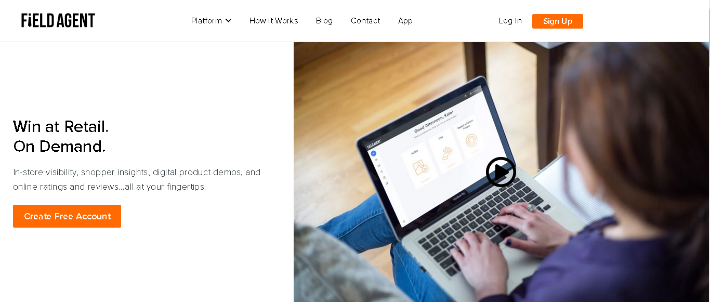The width and height of the screenshot is (710, 303).
Task: Navigate to the Contact page
Action: click(365, 21)
